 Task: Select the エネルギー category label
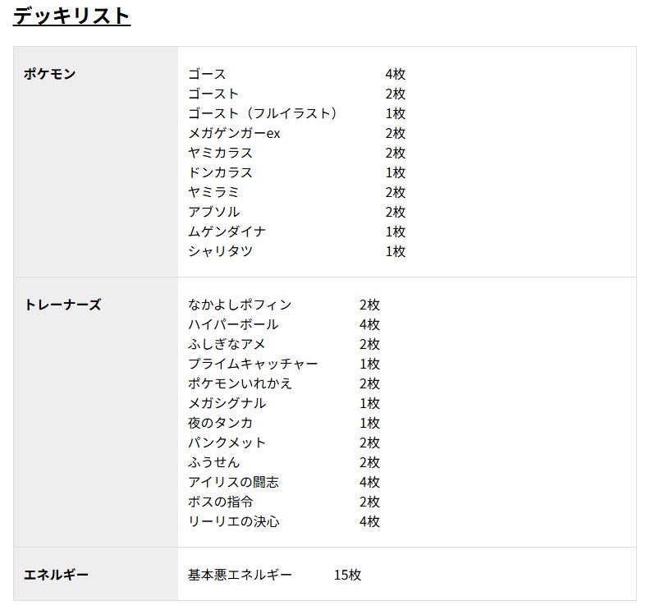[x=56, y=575]
